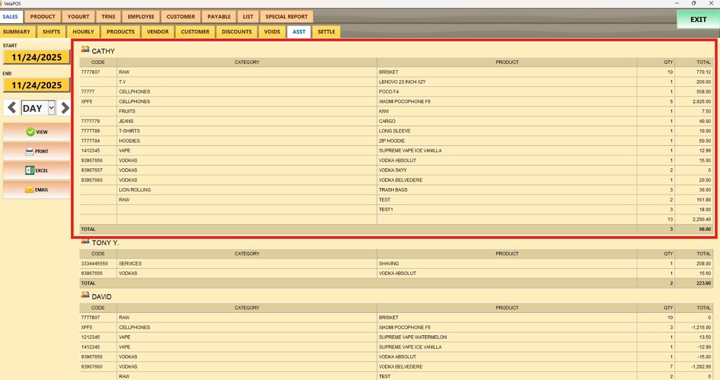Switch to the PRODUCT main tab

43,17
